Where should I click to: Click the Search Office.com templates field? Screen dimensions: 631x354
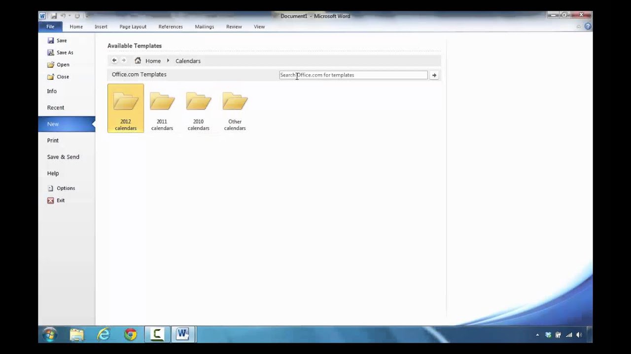[x=353, y=75]
